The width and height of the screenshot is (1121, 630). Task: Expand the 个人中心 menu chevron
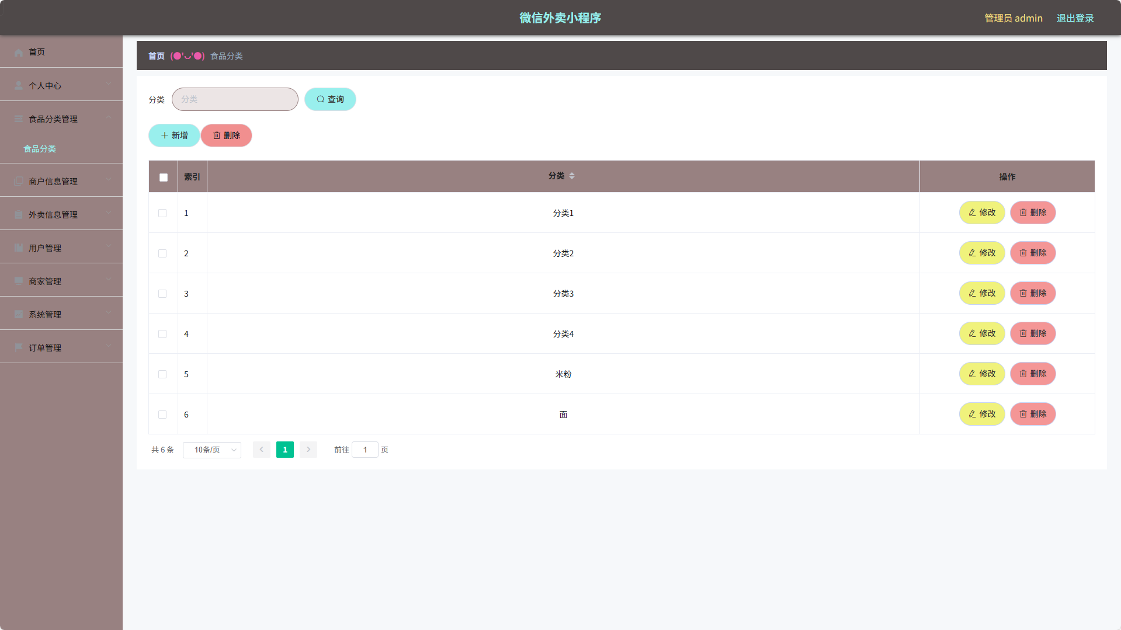[x=109, y=84]
